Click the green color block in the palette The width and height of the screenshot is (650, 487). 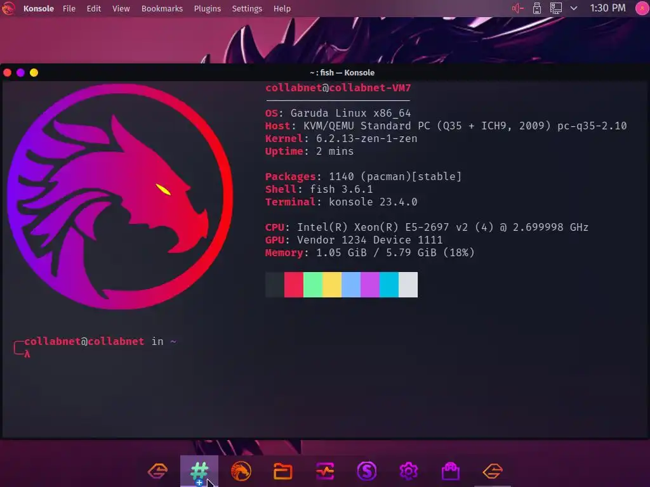[x=313, y=285]
